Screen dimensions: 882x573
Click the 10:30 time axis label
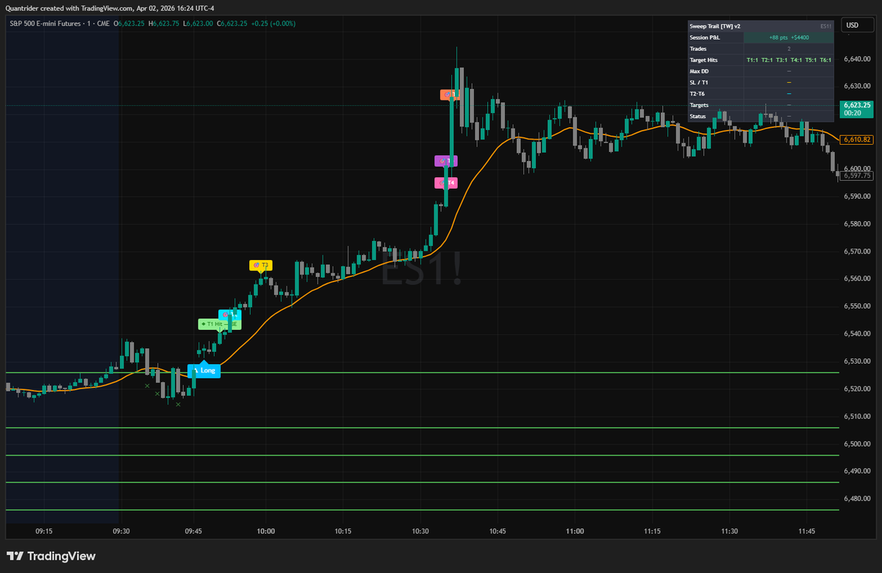[420, 530]
